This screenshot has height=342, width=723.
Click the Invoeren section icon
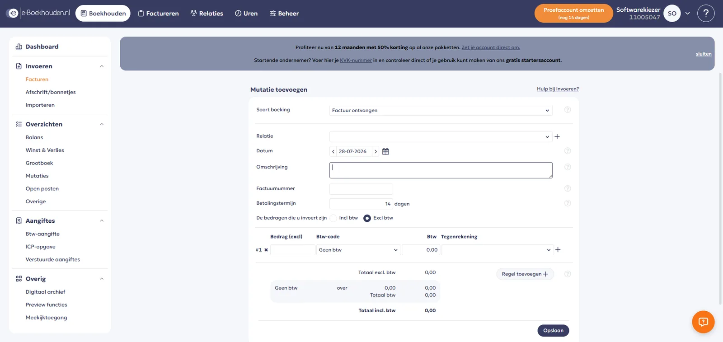click(x=19, y=66)
